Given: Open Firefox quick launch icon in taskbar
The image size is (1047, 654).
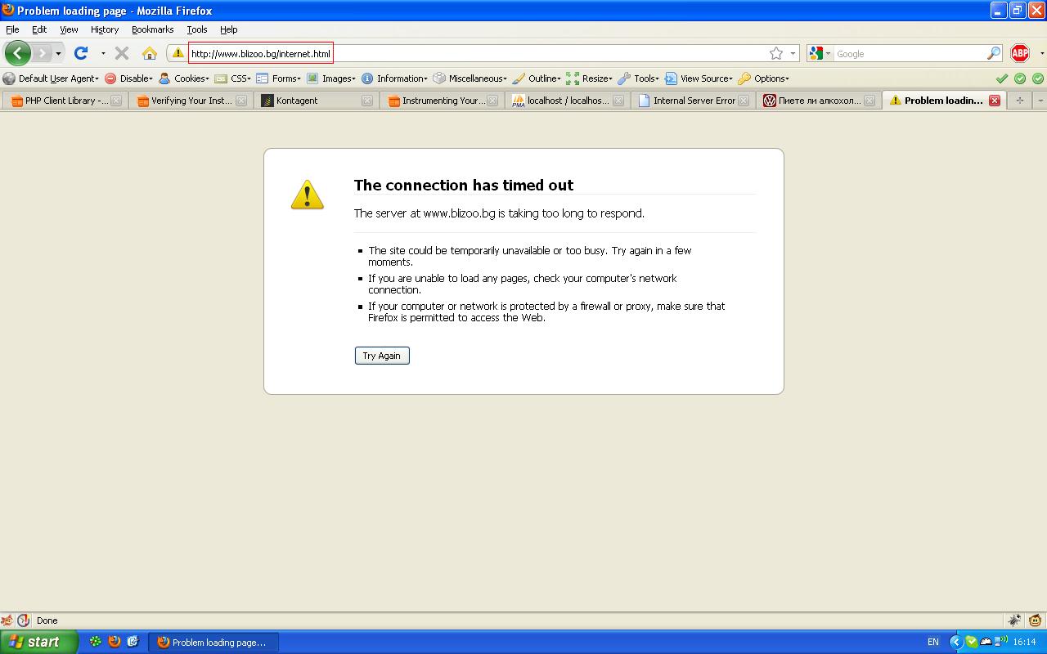Looking at the screenshot, I should 115,642.
